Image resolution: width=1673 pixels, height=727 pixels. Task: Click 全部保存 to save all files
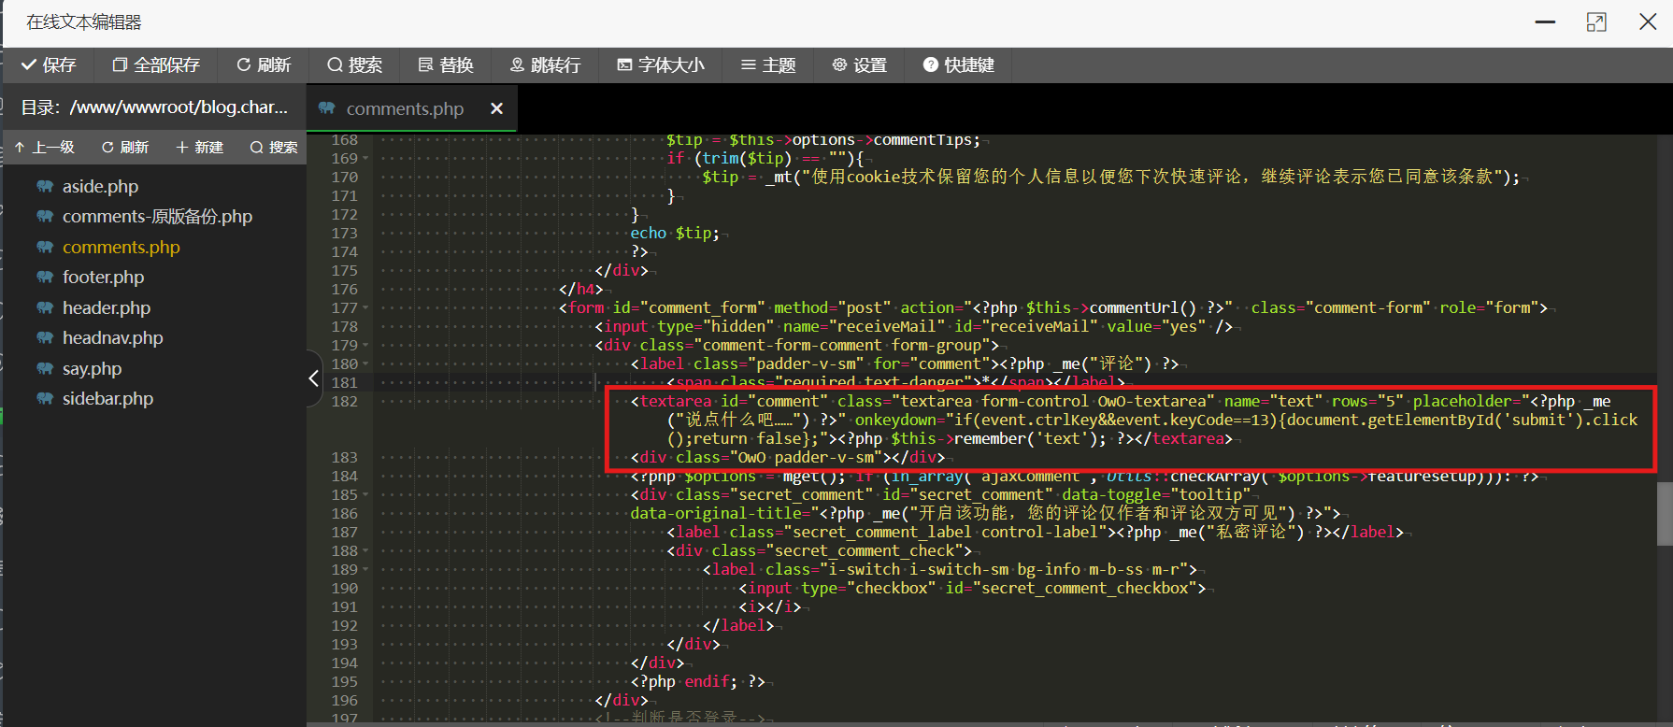(x=156, y=65)
